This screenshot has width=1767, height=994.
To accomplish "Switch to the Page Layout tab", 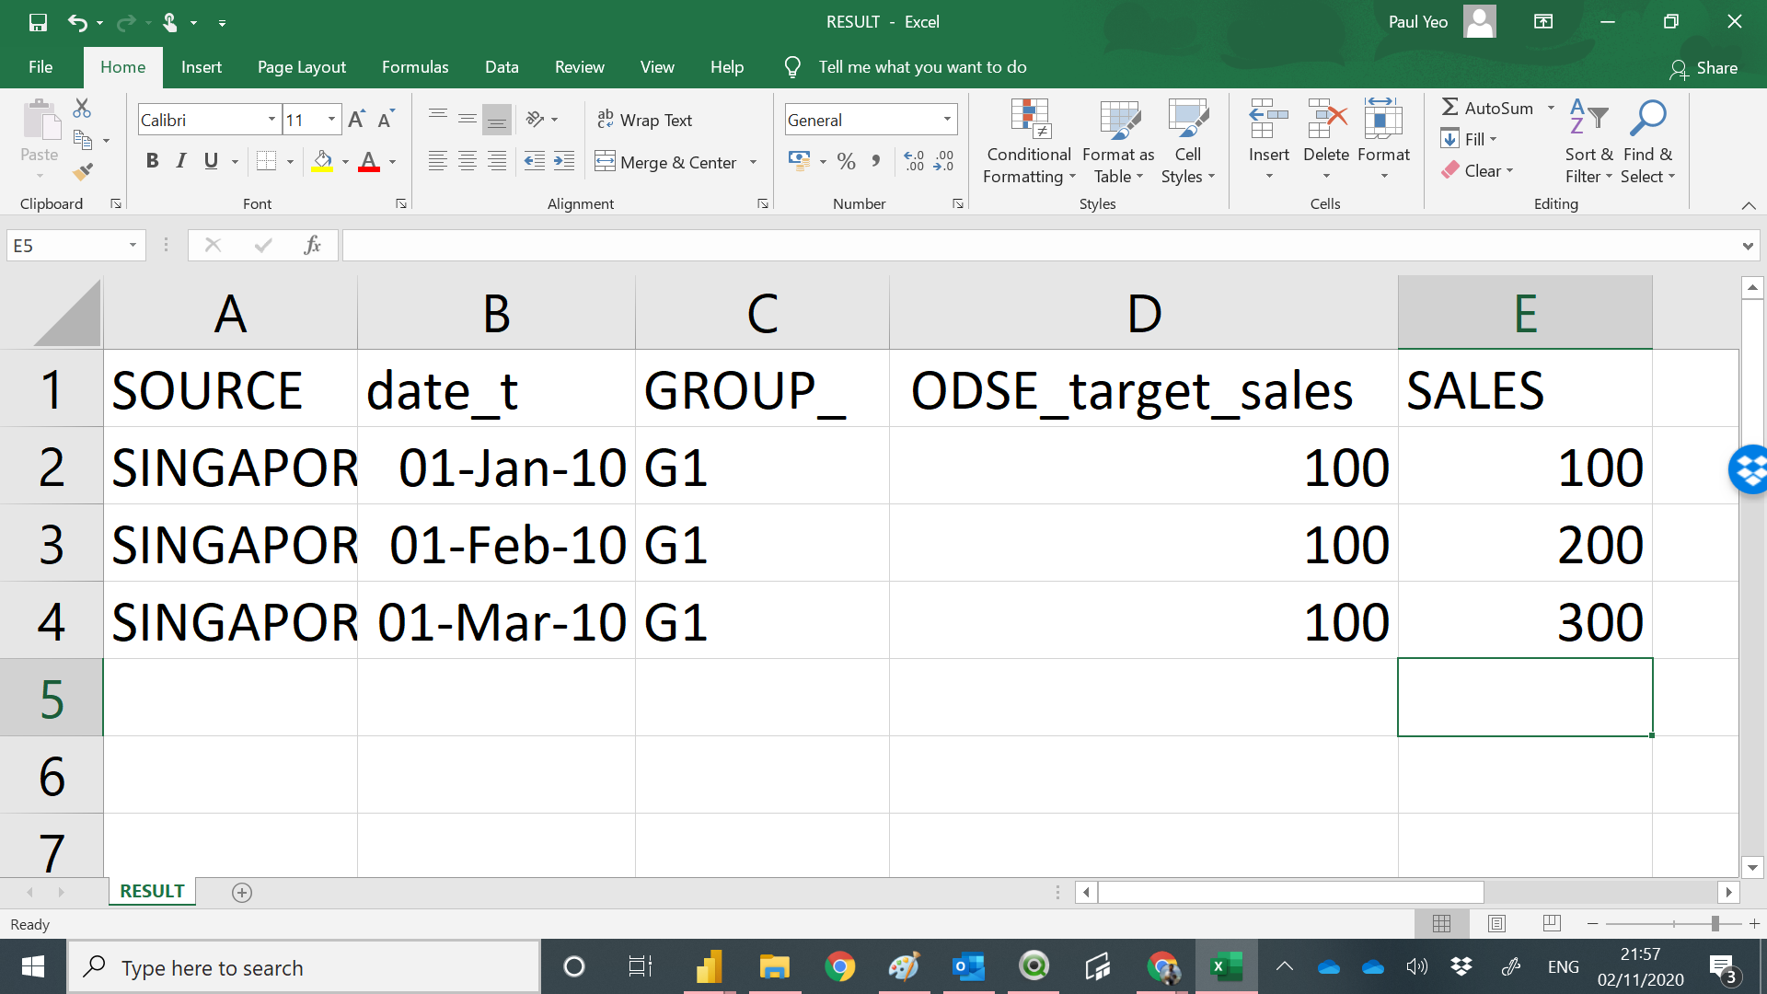I will coord(302,67).
